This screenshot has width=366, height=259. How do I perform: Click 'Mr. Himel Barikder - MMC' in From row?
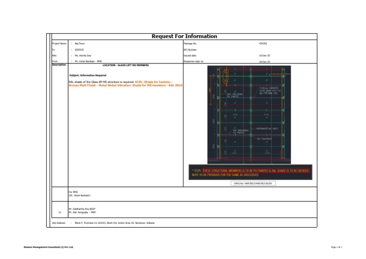pos(89,61)
